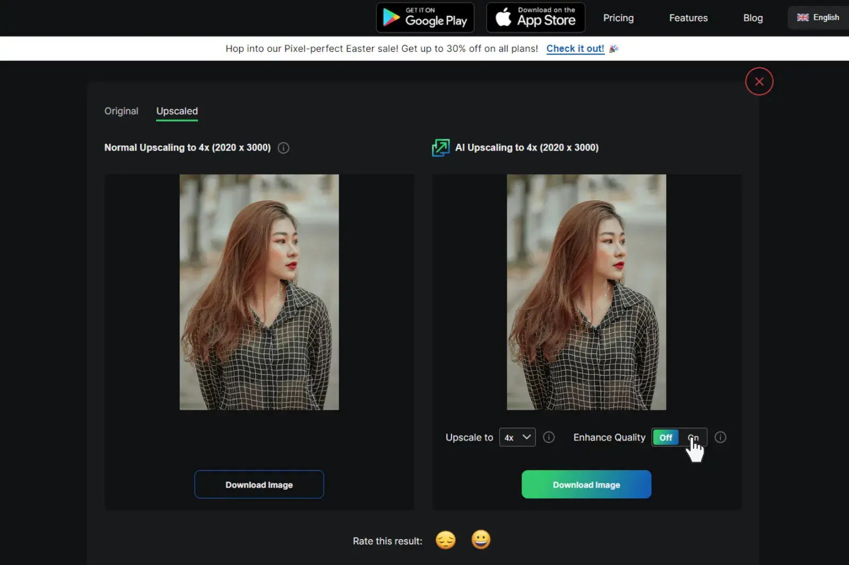The height and width of the screenshot is (565, 849).
Task: Click the AI Upscaling expand-arrow icon
Action: click(440, 147)
